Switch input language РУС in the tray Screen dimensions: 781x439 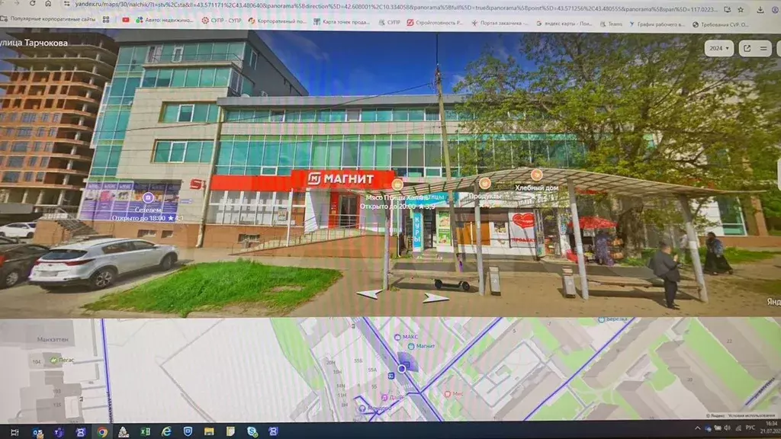(x=750, y=428)
